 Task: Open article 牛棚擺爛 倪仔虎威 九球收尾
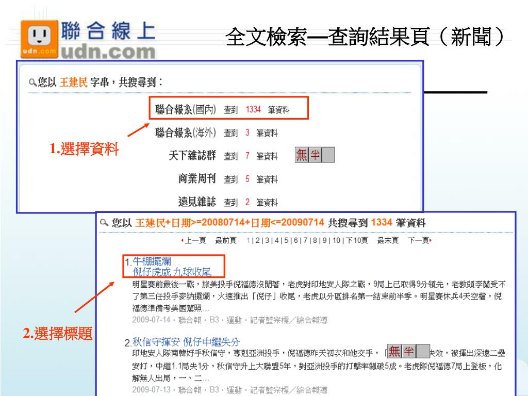click(172, 267)
